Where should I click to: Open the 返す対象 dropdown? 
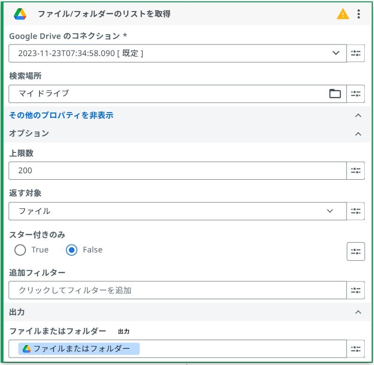coord(330,211)
